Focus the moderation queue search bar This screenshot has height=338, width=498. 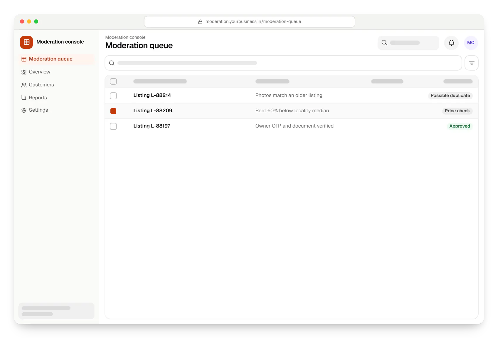283,63
